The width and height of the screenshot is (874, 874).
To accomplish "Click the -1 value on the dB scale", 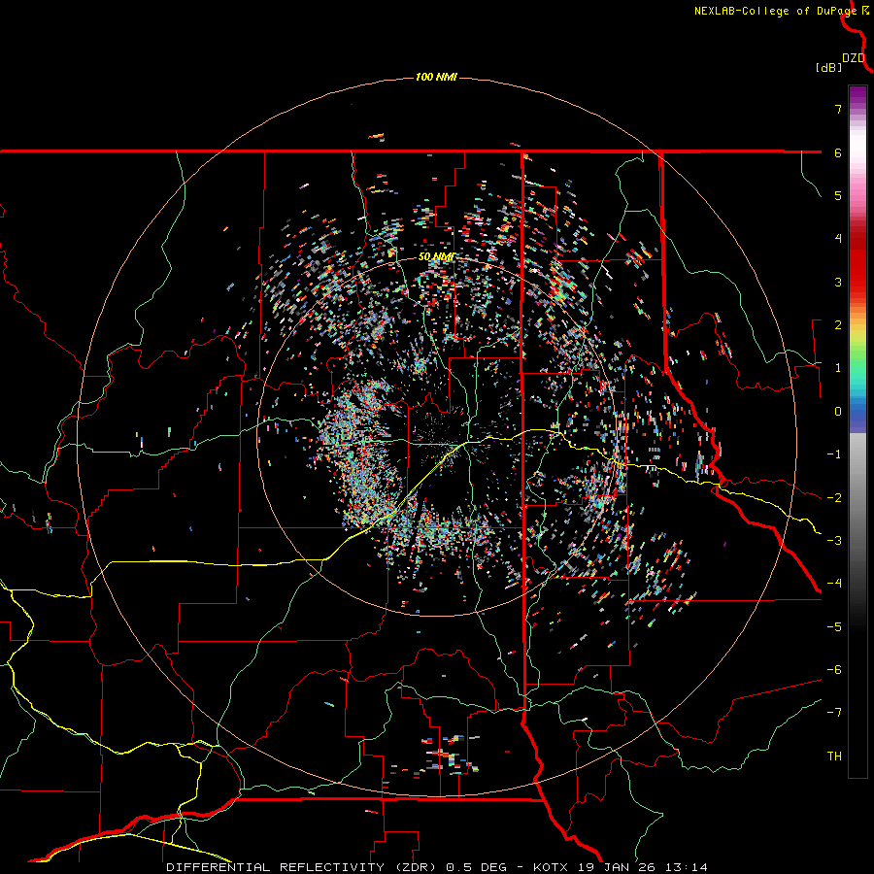I will (834, 454).
